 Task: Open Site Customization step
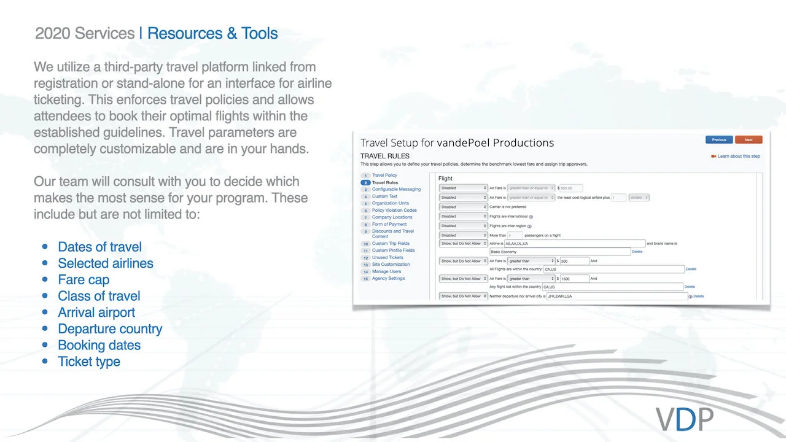click(x=391, y=265)
